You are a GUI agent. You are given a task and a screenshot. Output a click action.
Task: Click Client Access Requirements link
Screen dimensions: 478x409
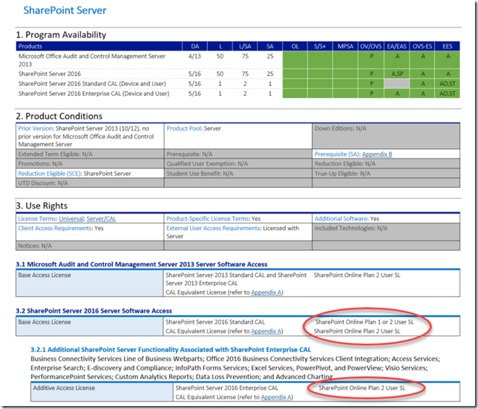55,229
